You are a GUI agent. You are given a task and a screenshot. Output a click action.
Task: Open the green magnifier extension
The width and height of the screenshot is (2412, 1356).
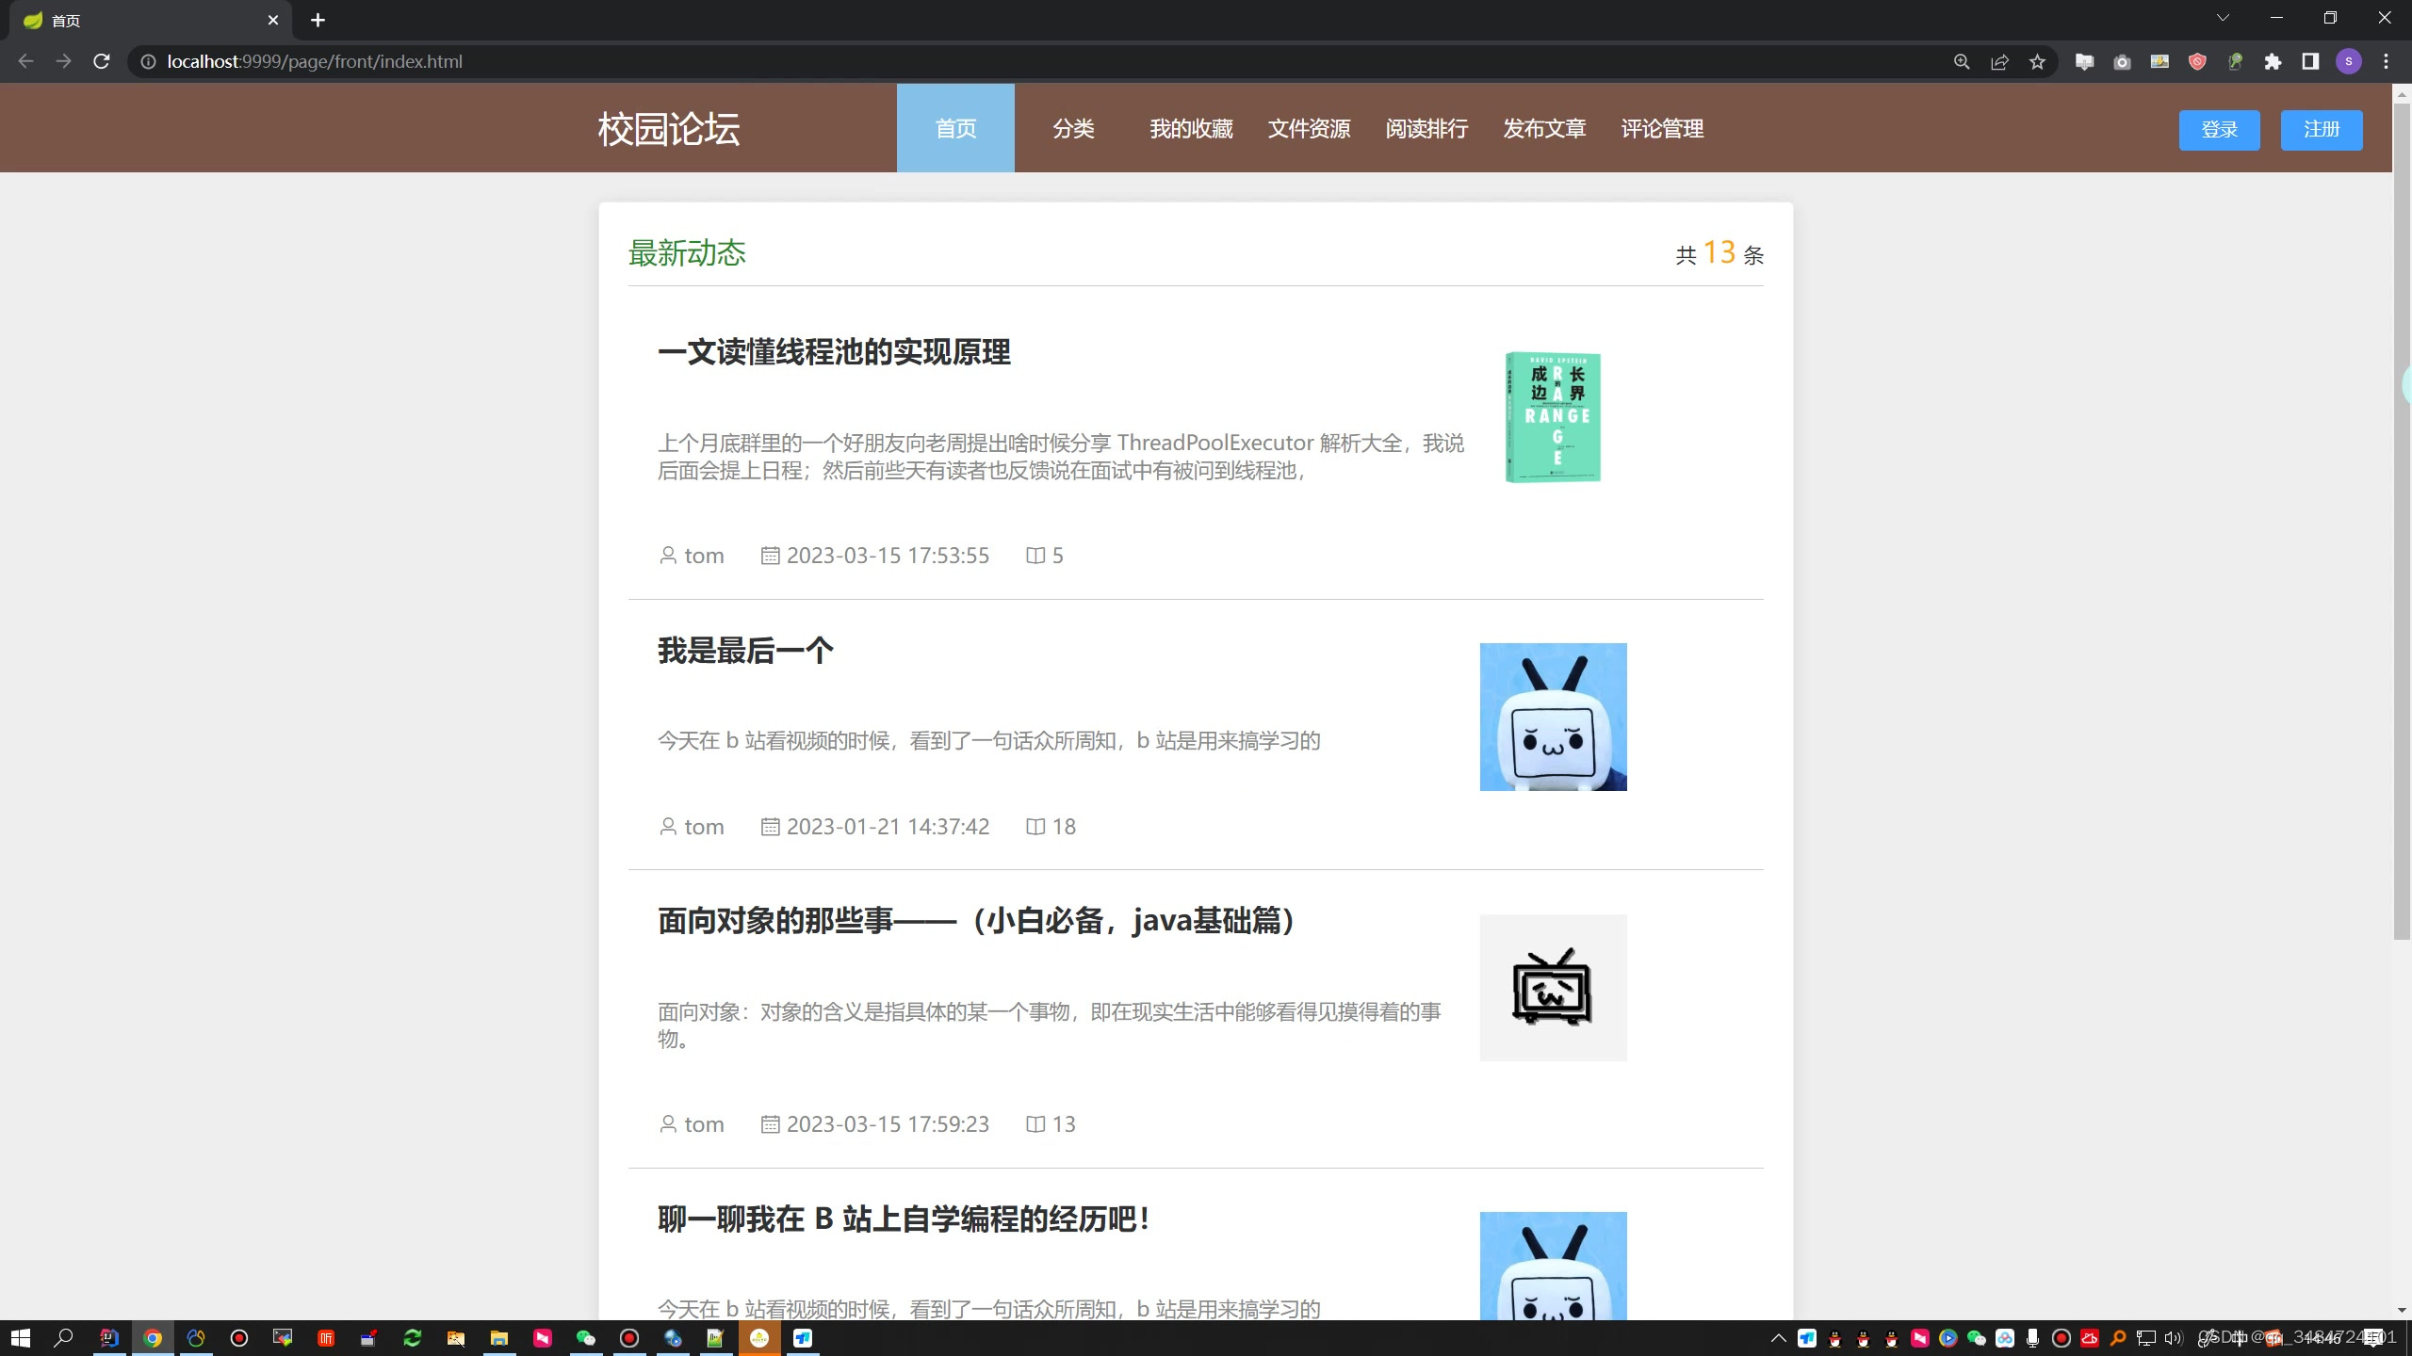coord(2235,61)
